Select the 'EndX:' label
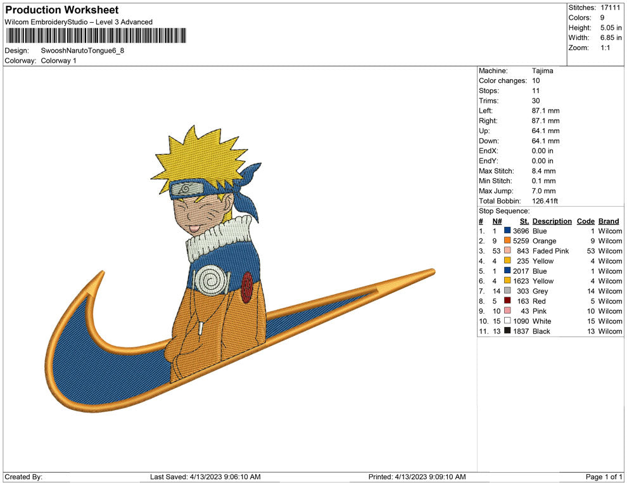The height and width of the screenshot is (483, 627). coord(488,151)
